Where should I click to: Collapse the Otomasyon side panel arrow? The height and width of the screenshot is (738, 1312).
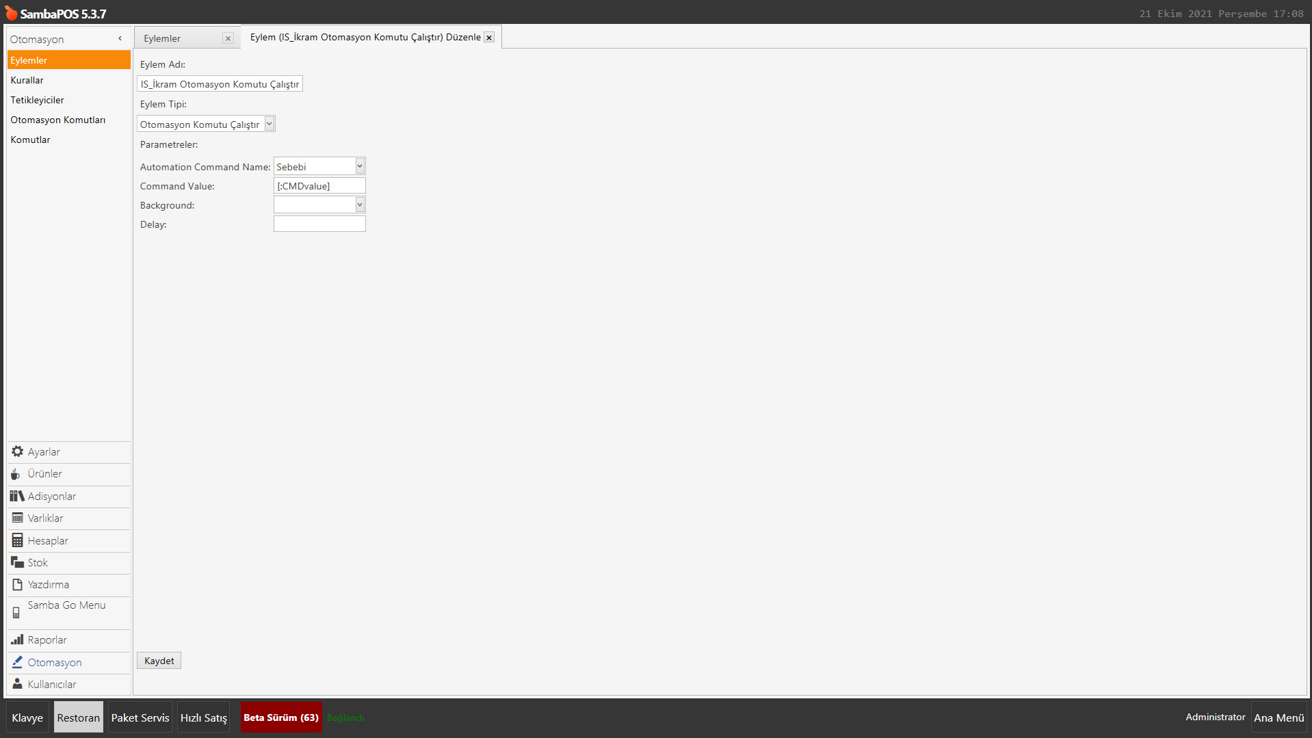pos(120,38)
